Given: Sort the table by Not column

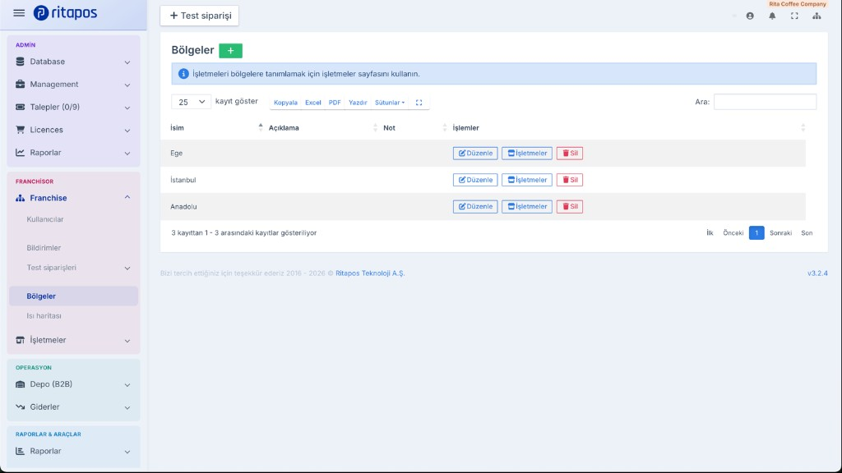Looking at the screenshot, I should (x=414, y=127).
